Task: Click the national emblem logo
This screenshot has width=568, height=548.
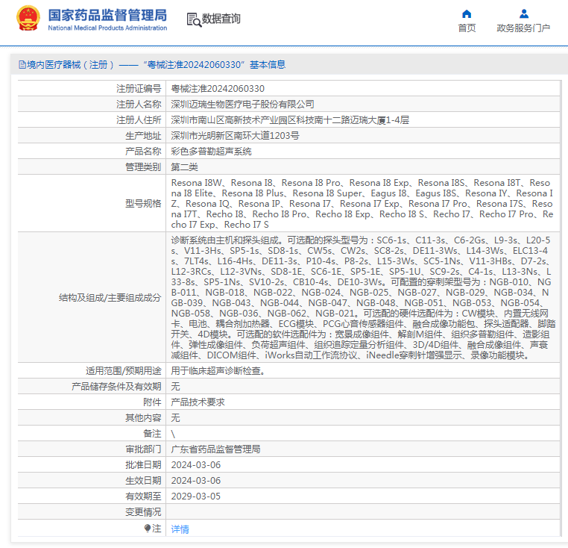Action: (x=28, y=19)
